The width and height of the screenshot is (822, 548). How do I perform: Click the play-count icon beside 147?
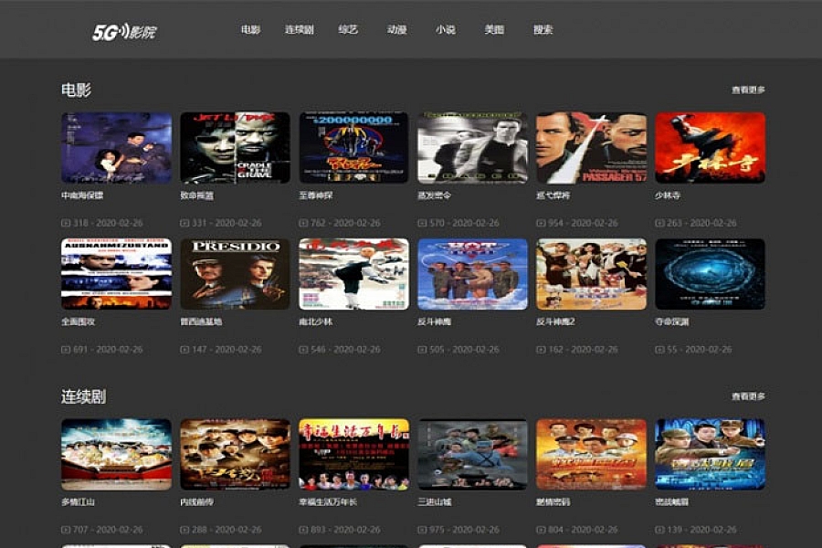(x=184, y=349)
